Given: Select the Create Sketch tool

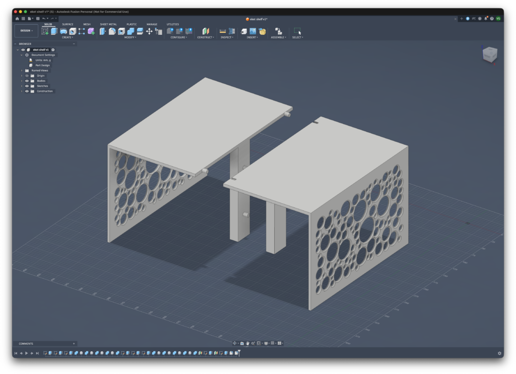Looking at the screenshot, I should [x=45, y=31].
